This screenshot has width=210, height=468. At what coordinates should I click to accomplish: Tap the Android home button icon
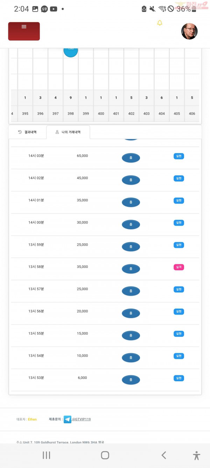105,455
